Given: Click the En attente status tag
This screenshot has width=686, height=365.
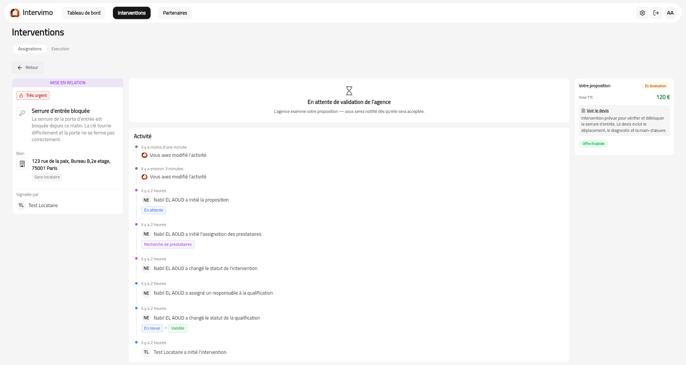Looking at the screenshot, I should (x=153, y=210).
